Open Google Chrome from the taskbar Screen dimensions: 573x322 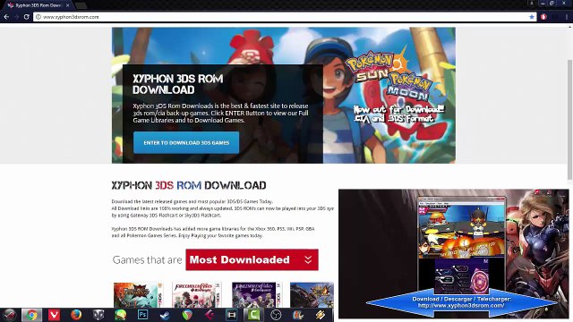[32, 315]
